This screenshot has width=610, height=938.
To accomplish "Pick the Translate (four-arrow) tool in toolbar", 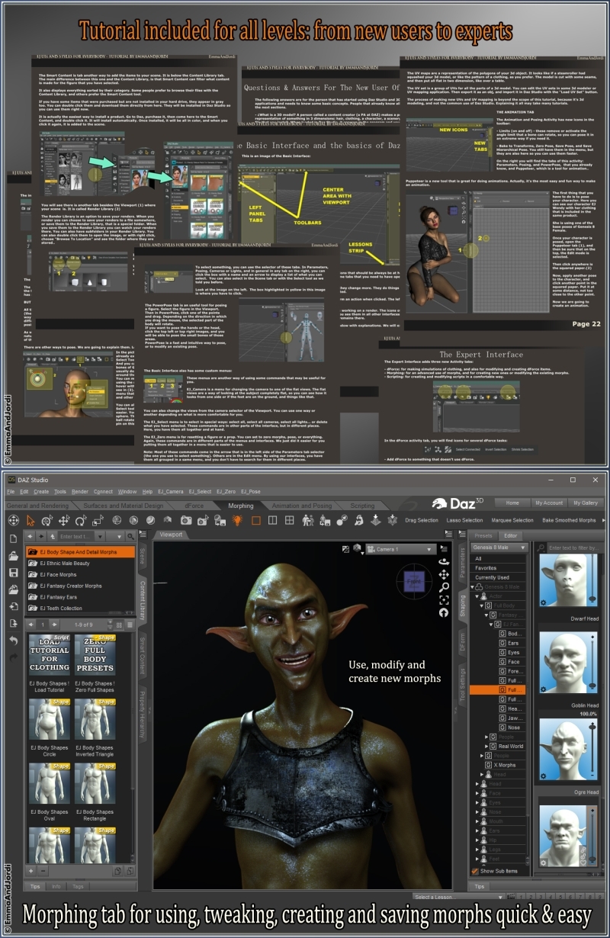I will click(63, 520).
